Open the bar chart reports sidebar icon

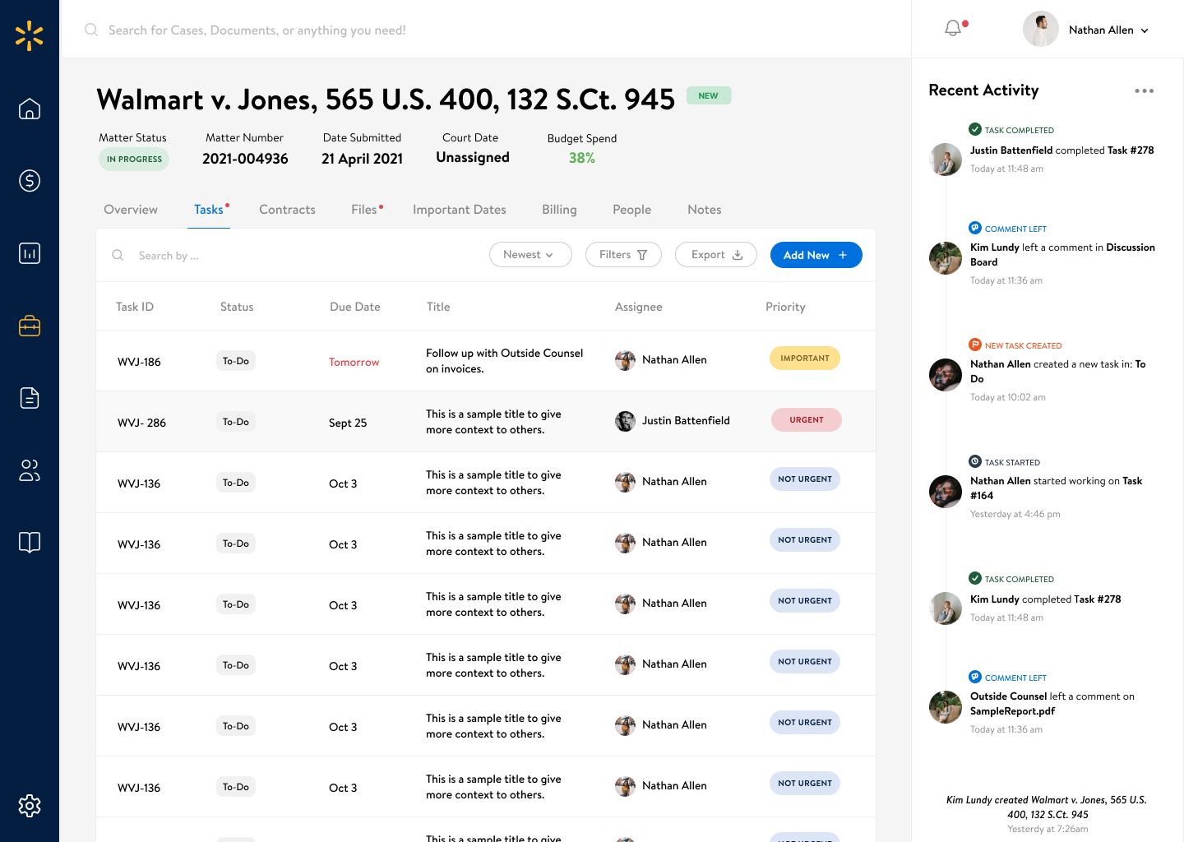(30, 253)
